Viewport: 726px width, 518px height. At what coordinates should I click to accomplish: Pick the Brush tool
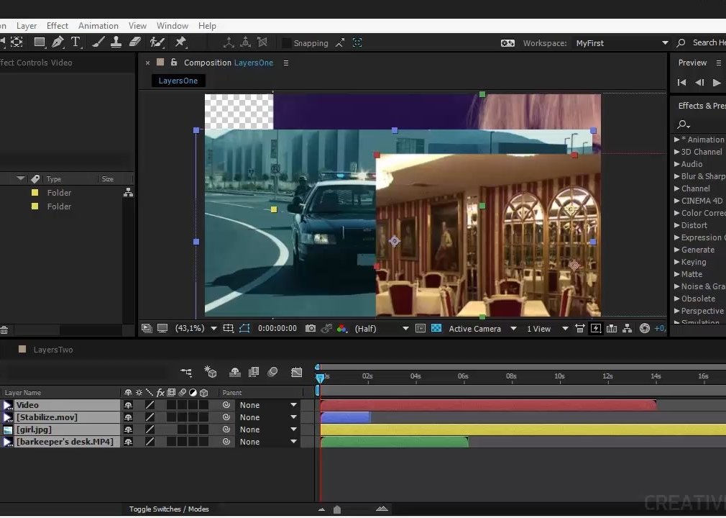click(x=98, y=42)
